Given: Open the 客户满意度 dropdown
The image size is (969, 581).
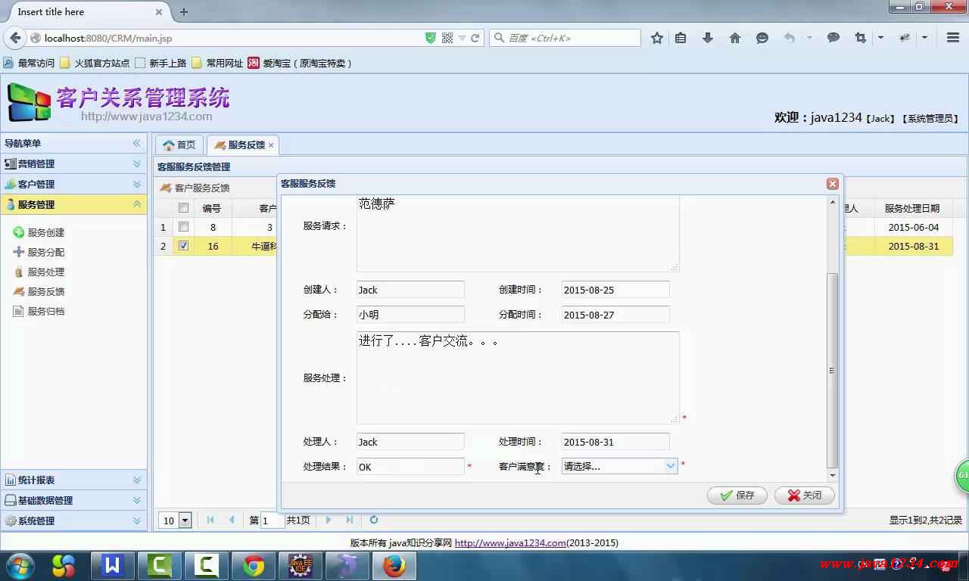Looking at the screenshot, I should (x=670, y=466).
